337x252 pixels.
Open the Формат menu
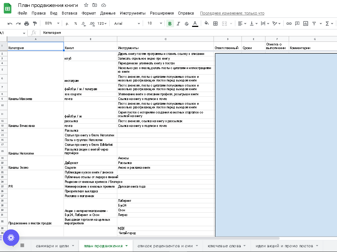pos(89,13)
